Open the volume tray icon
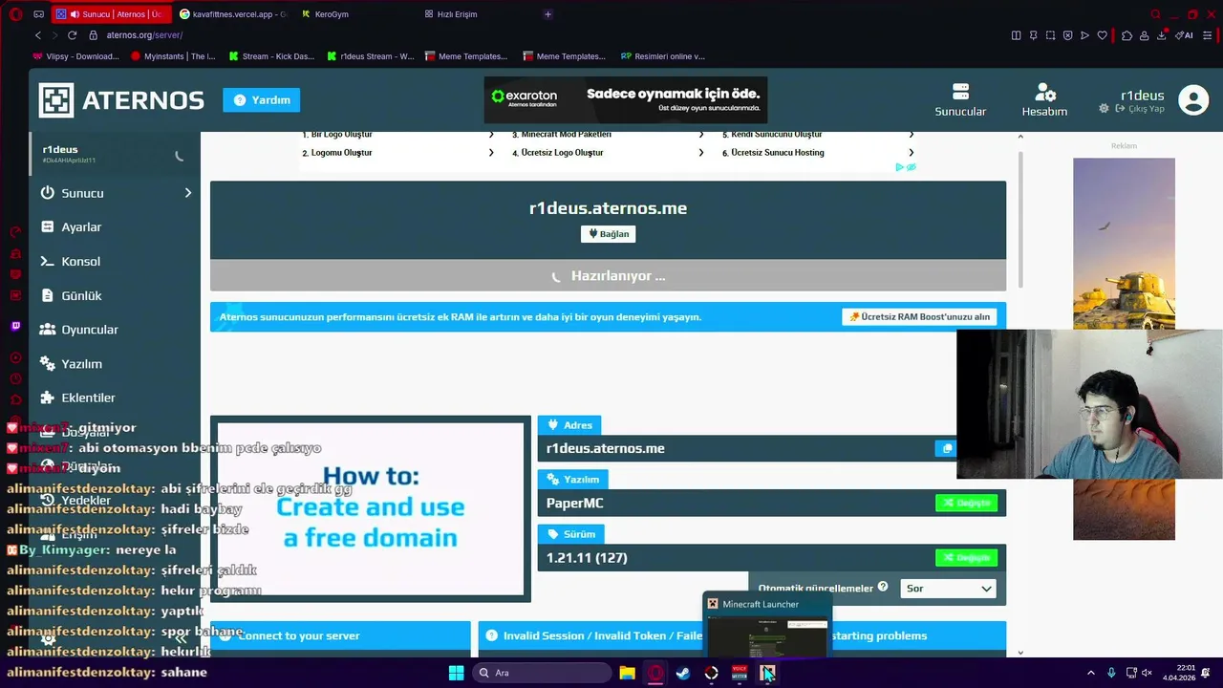The height and width of the screenshot is (688, 1223). point(1148,673)
